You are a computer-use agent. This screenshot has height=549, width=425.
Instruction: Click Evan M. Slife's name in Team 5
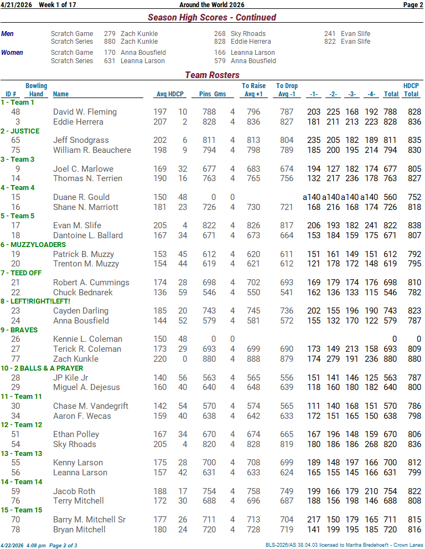click(x=76, y=225)
